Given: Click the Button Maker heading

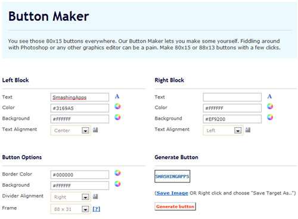Looking at the screenshot, I should [48, 16].
